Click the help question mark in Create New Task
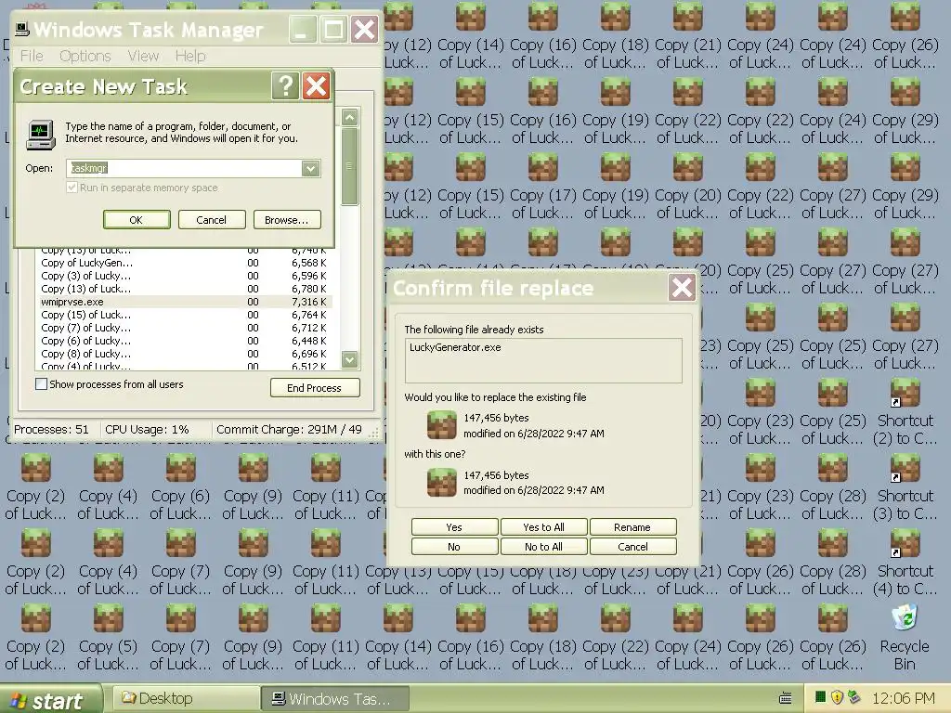 (285, 86)
